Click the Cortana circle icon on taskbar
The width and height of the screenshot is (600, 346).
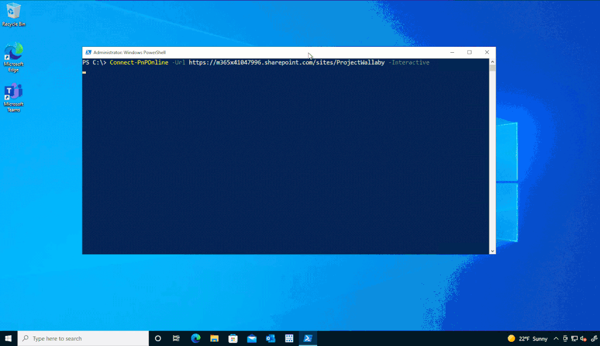click(x=157, y=338)
